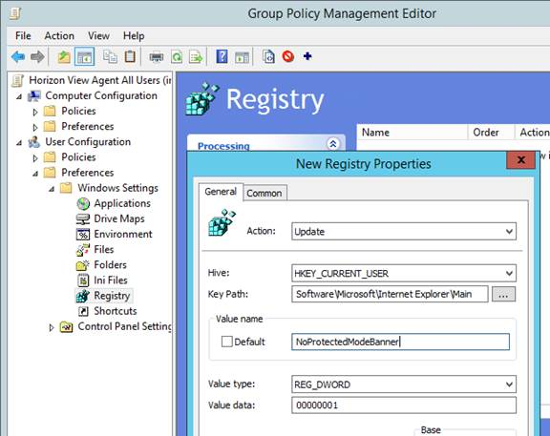Click the red disable item icon
This screenshot has width=550, height=436.
pos(288,56)
